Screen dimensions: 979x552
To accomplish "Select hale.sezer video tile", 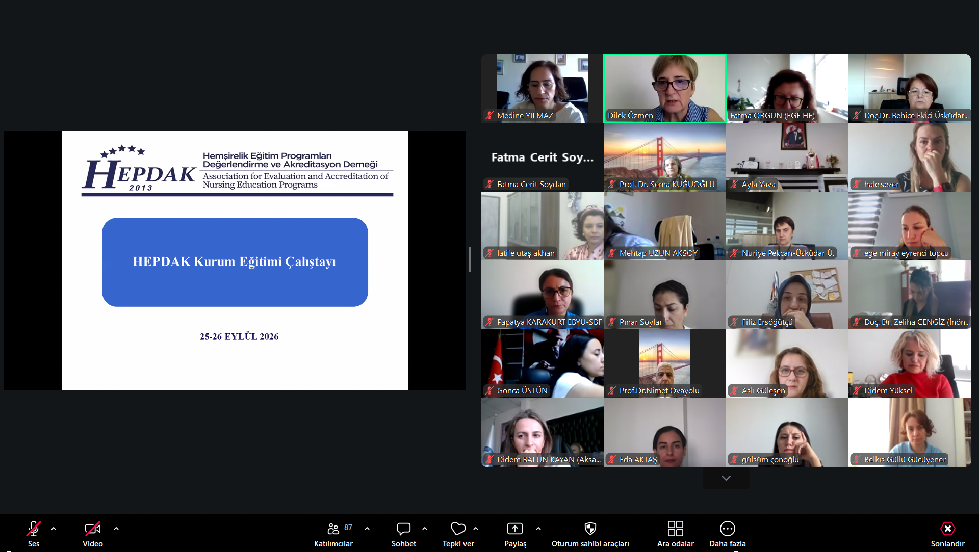I will [x=910, y=157].
